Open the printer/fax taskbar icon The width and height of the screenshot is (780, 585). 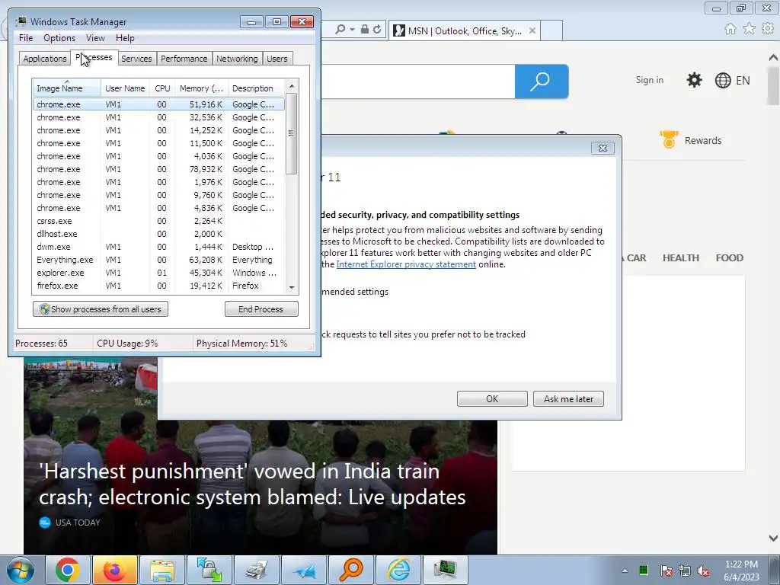click(256, 570)
